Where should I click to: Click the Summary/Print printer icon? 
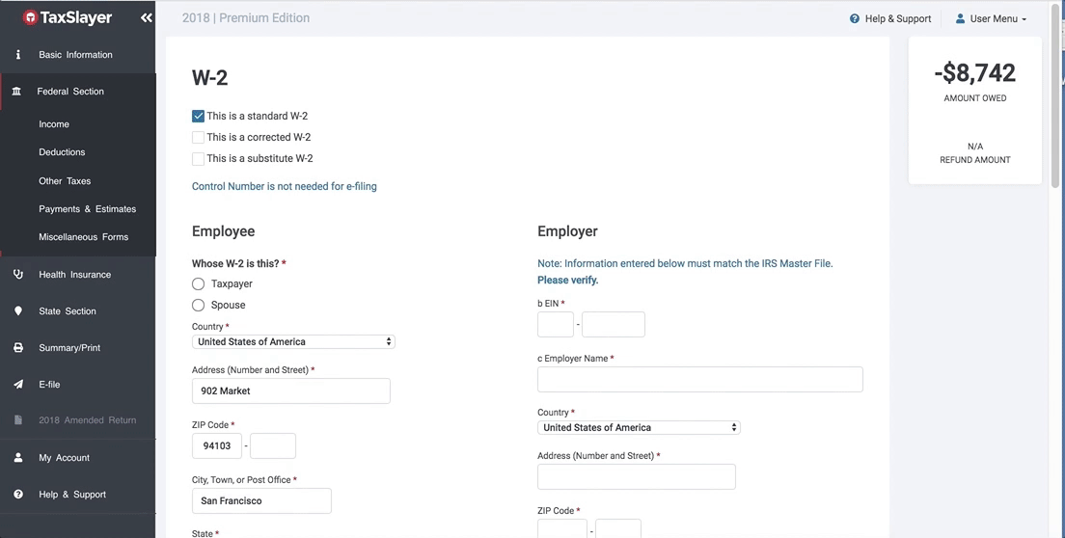tap(18, 348)
